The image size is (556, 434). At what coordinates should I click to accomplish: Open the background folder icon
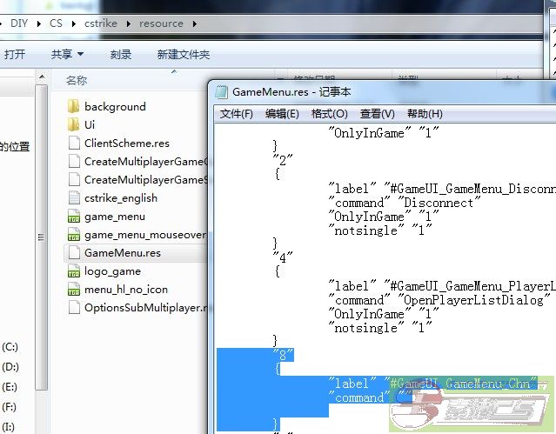click(x=73, y=107)
